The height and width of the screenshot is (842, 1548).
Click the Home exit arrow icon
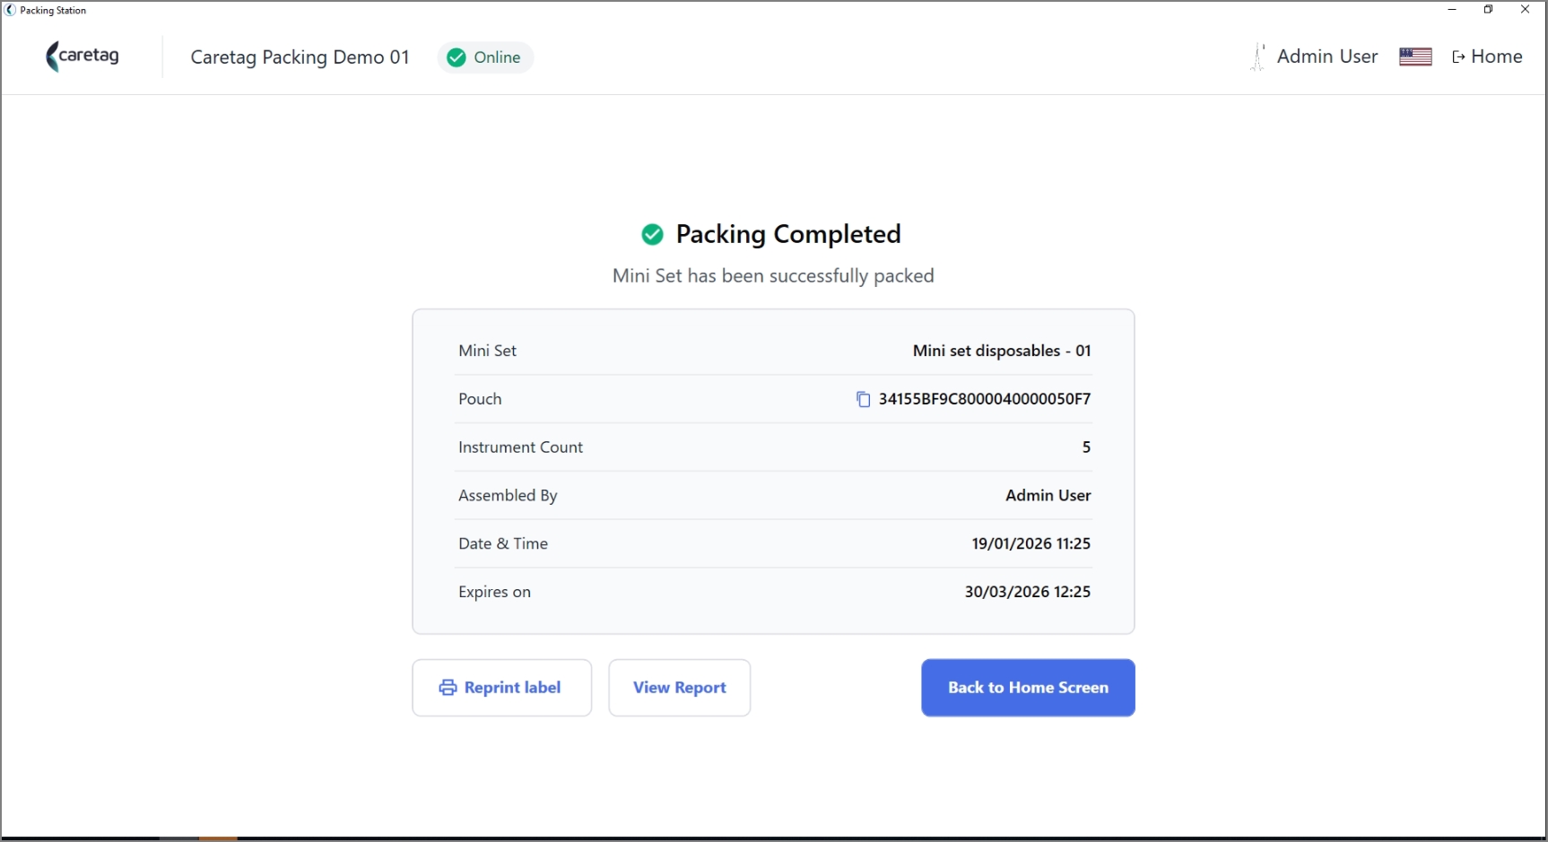pos(1458,57)
